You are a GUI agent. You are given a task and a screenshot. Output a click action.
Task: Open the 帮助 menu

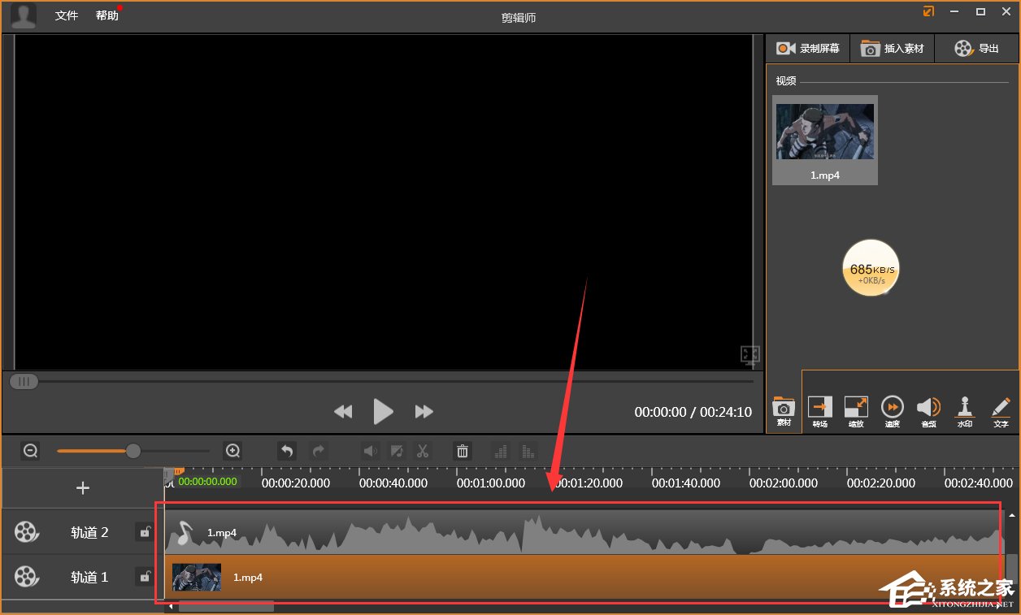[106, 15]
